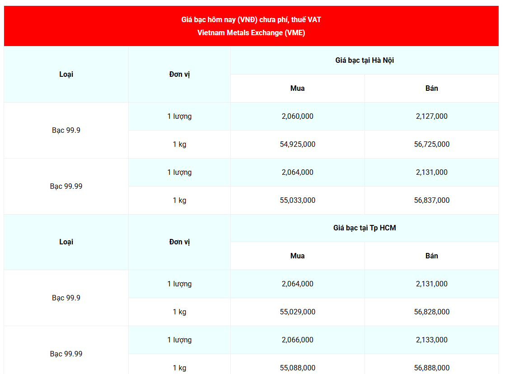
Task: Select '1 kg' in the 55,029,000 row
Action: pos(179,312)
